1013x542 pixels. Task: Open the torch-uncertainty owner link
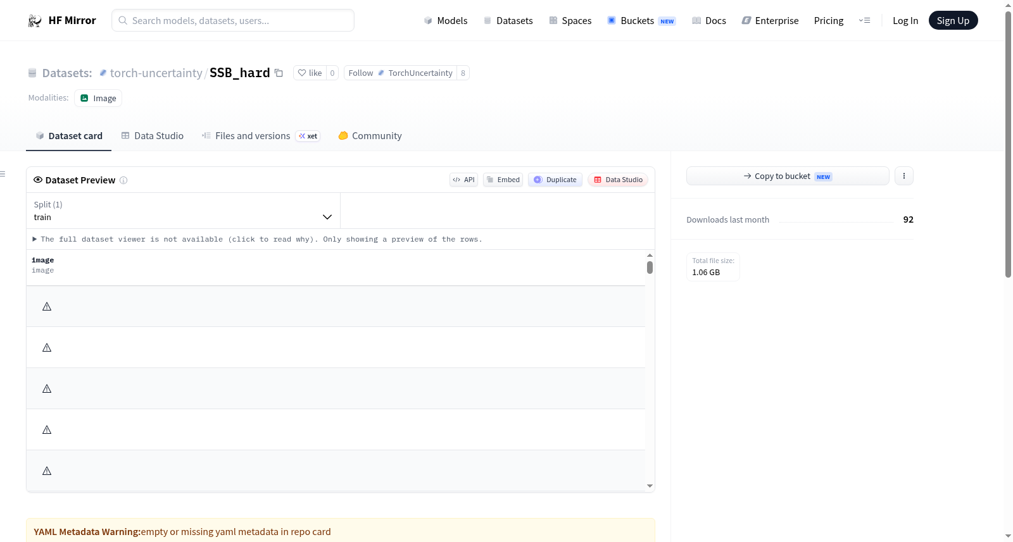coord(156,73)
